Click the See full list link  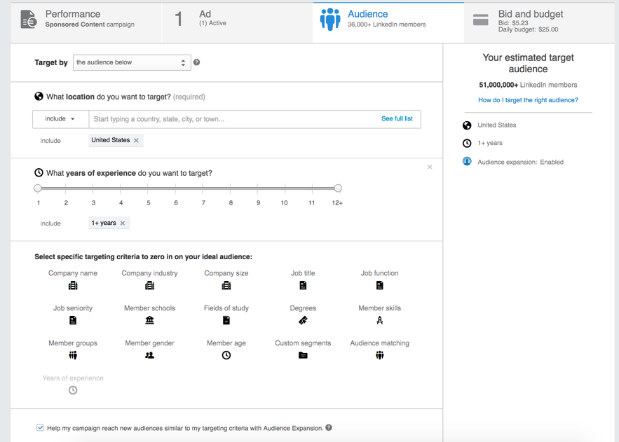tap(397, 118)
